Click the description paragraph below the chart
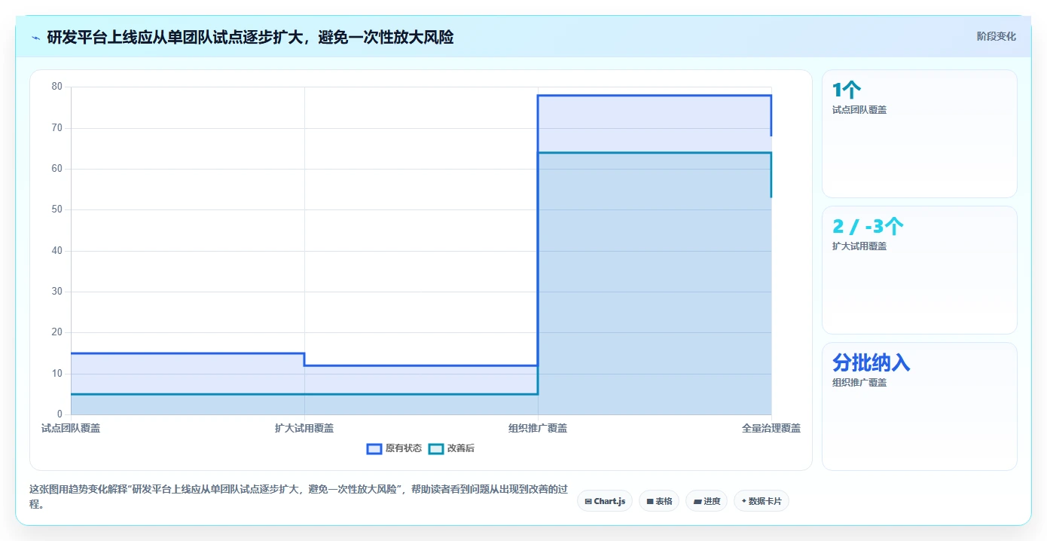 click(x=298, y=497)
